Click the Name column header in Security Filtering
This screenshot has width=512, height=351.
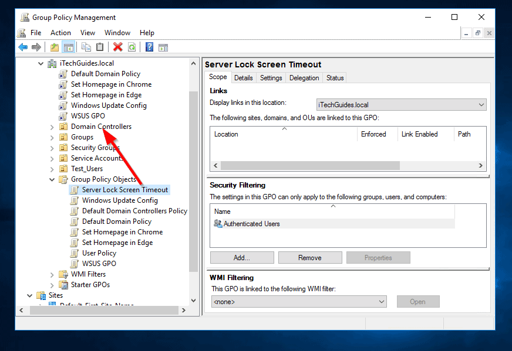[332, 211]
